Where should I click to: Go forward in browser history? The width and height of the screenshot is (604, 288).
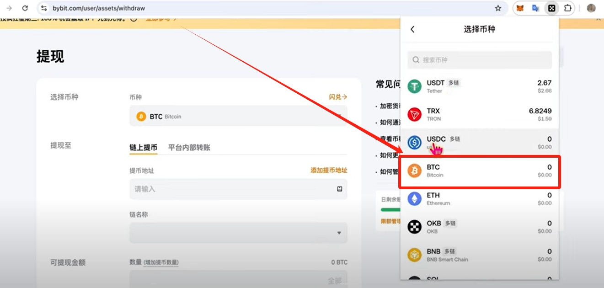(9, 8)
